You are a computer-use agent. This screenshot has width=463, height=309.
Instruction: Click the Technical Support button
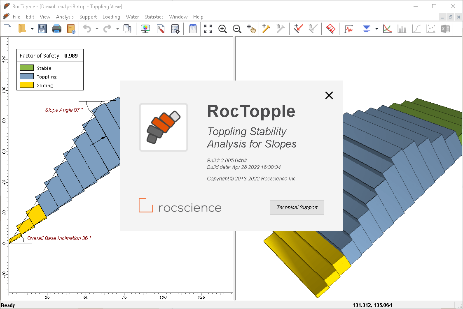pyautogui.click(x=297, y=208)
